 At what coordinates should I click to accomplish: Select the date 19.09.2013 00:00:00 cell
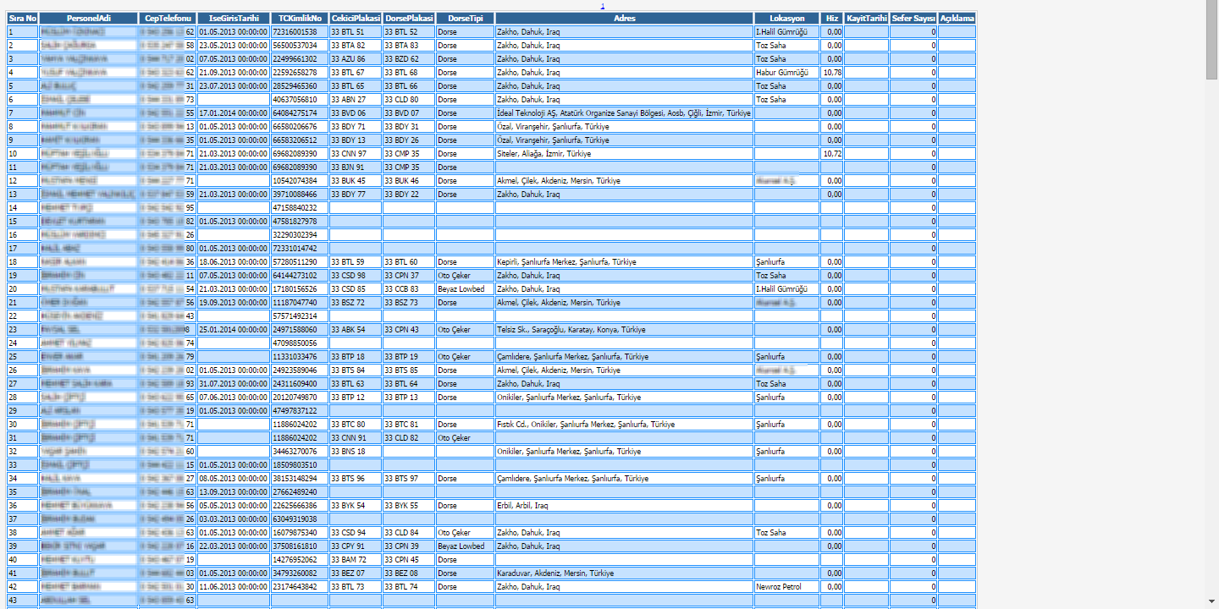(234, 303)
